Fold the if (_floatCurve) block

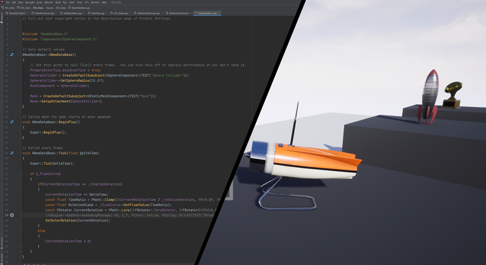(21, 174)
